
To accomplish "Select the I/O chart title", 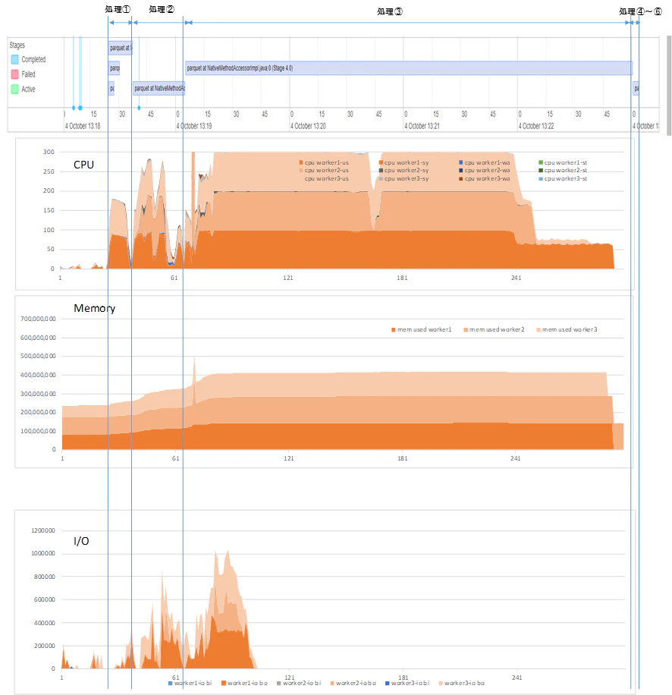I will coord(81,541).
